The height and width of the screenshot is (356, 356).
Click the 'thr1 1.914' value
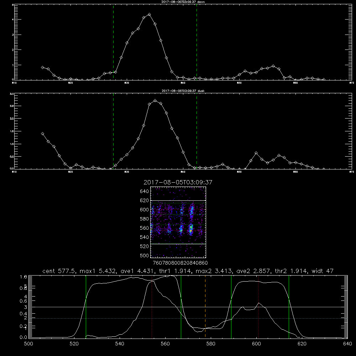[x=175, y=271]
